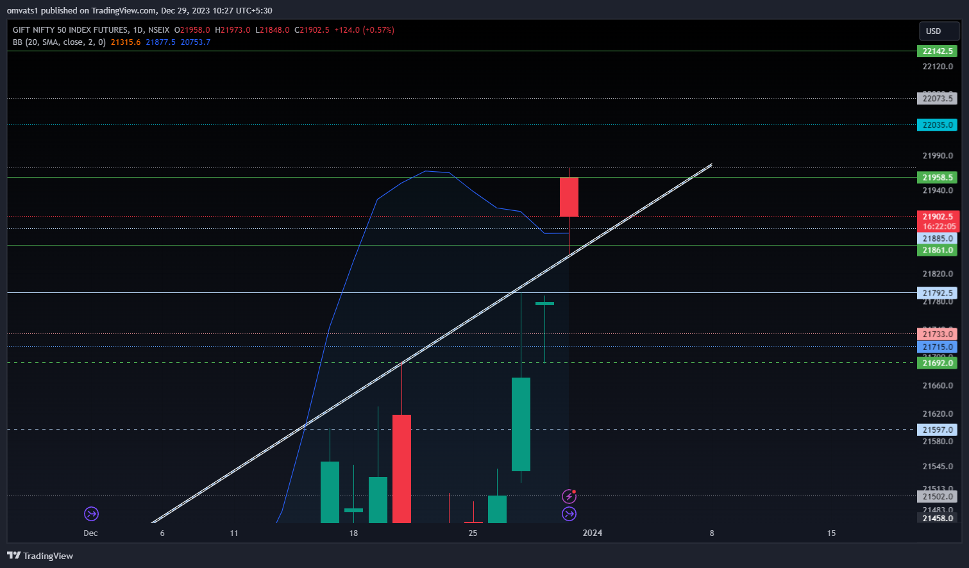This screenshot has height=568, width=969.
Task: Click the orange BB value 21315.6
Action: click(x=125, y=42)
